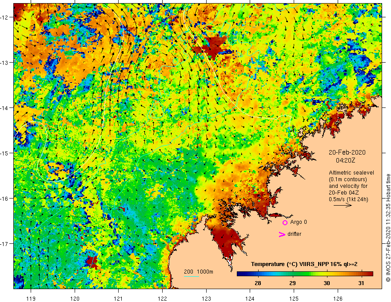The height and width of the screenshot is (302, 391).
Task: Select the time text 04:20Z
Action: [345, 160]
